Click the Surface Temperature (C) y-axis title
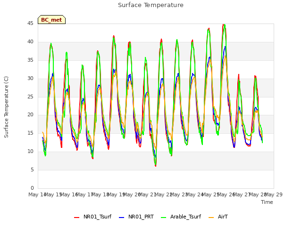The height and width of the screenshot is (226, 302). click(x=6, y=107)
